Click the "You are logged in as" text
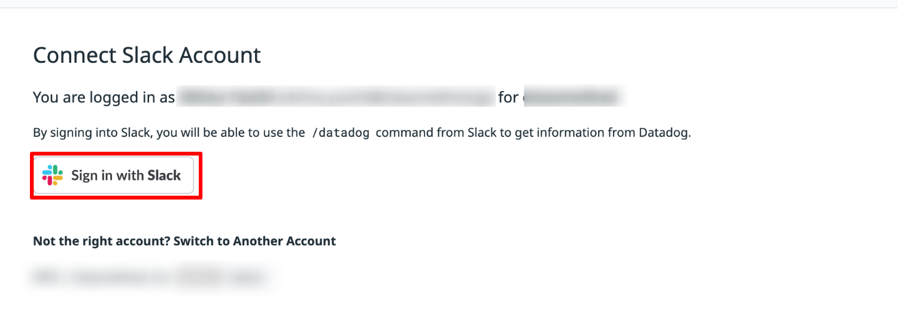Viewport: 898px width, 332px height. point(104,97)
